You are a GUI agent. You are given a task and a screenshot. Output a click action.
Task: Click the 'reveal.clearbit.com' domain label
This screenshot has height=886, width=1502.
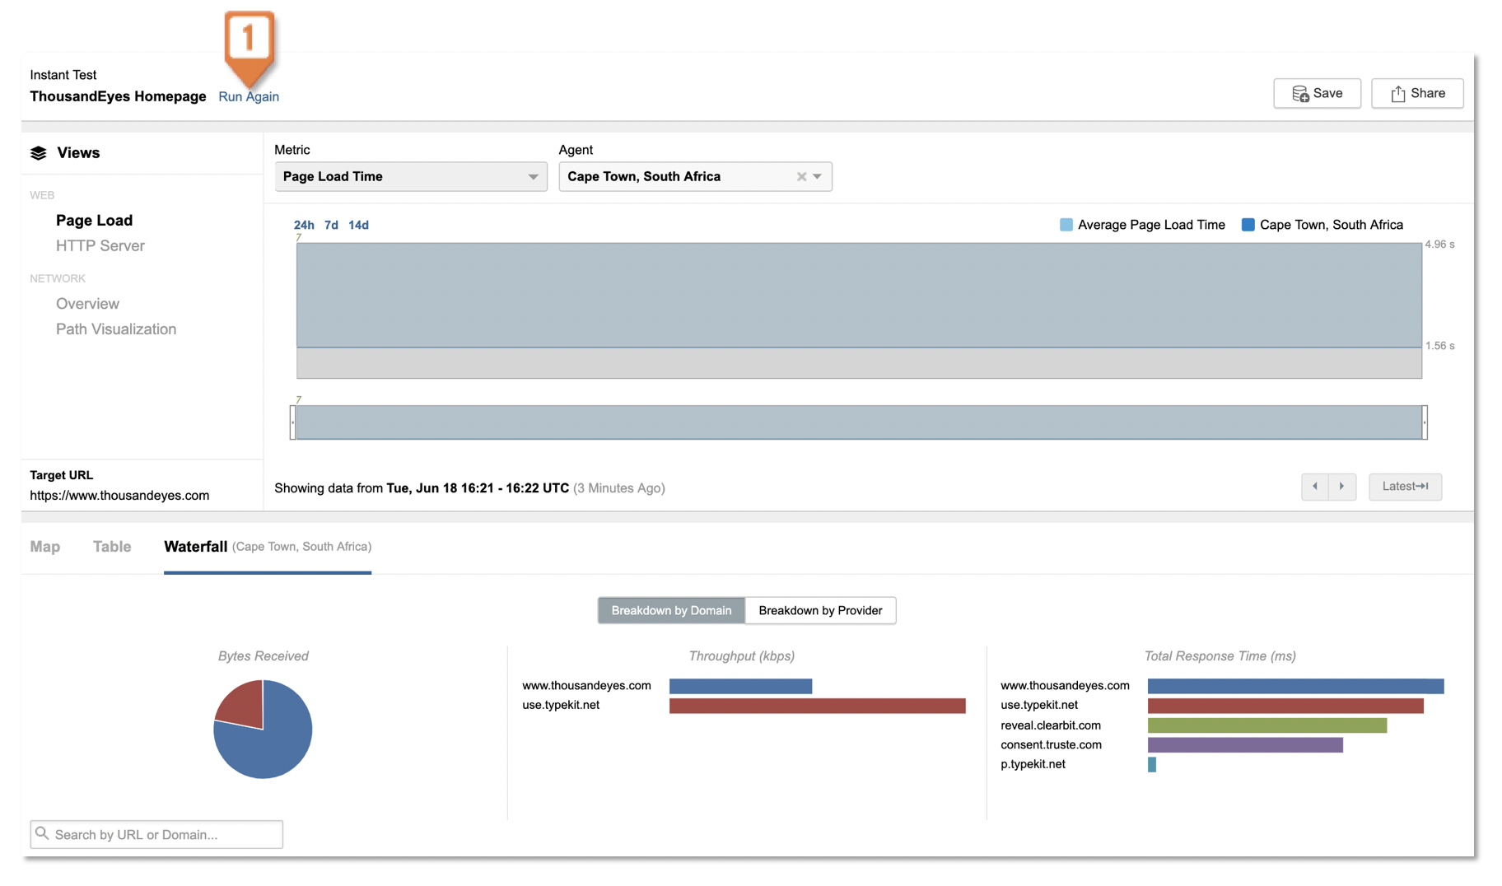coord(1051,725)
